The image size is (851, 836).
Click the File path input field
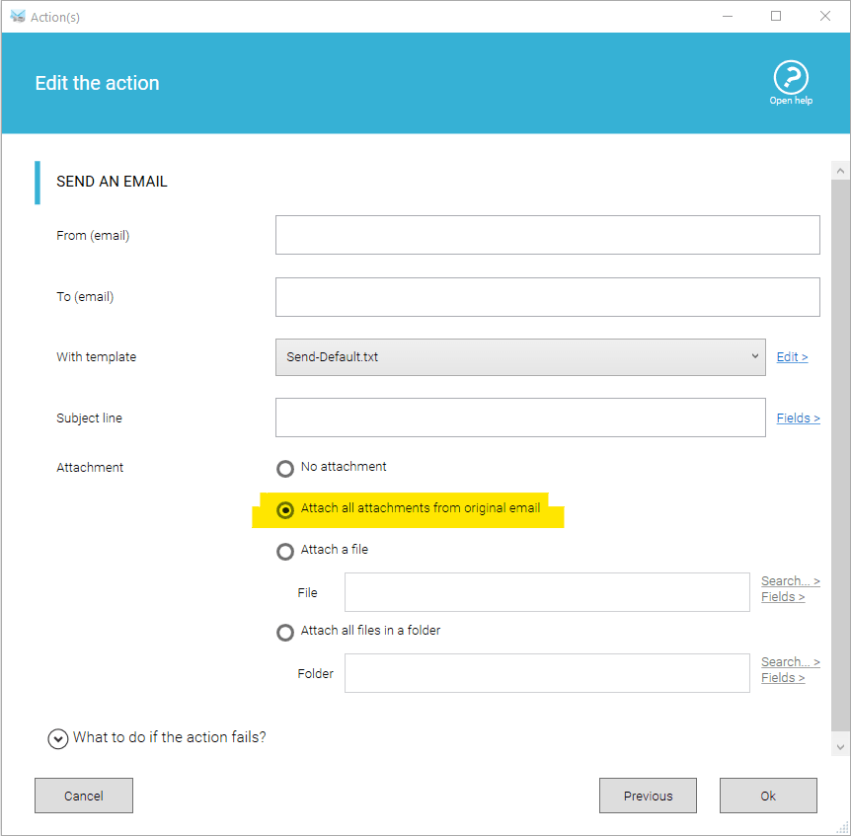[547, 592]
